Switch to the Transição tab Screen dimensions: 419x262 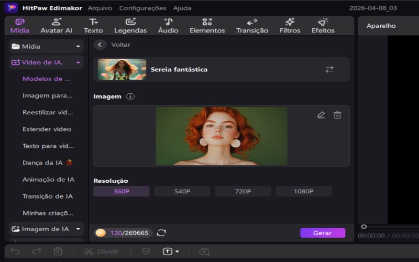(252, 26)
